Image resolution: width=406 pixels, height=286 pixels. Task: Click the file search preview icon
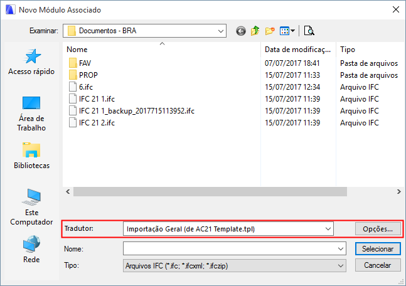tap(309, 30)
